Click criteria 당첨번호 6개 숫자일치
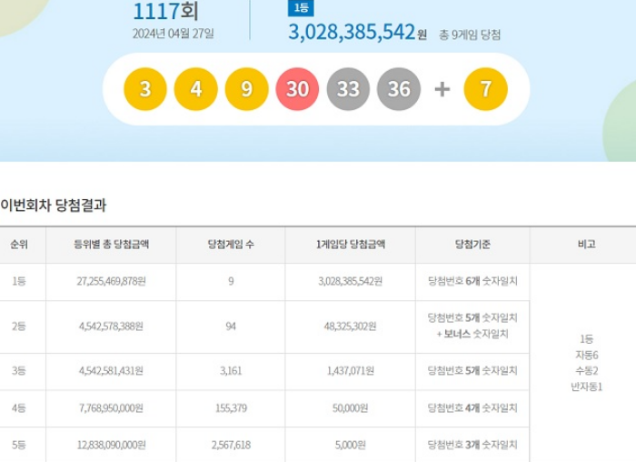The image size is (636, 462). coord(472,281)
